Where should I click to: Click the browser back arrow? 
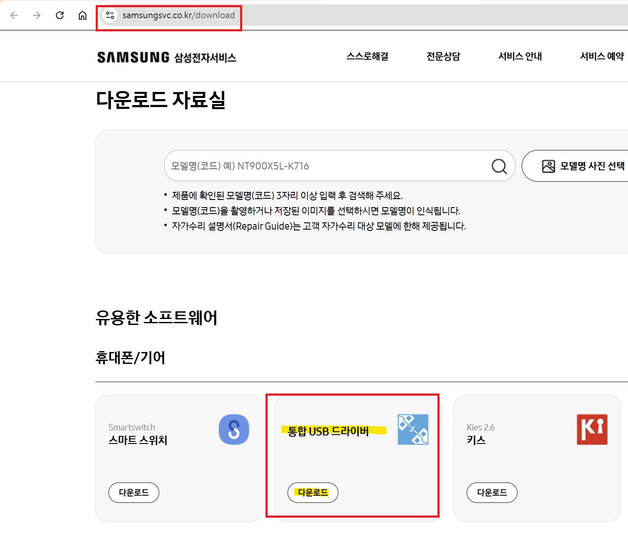pos(14,16)
